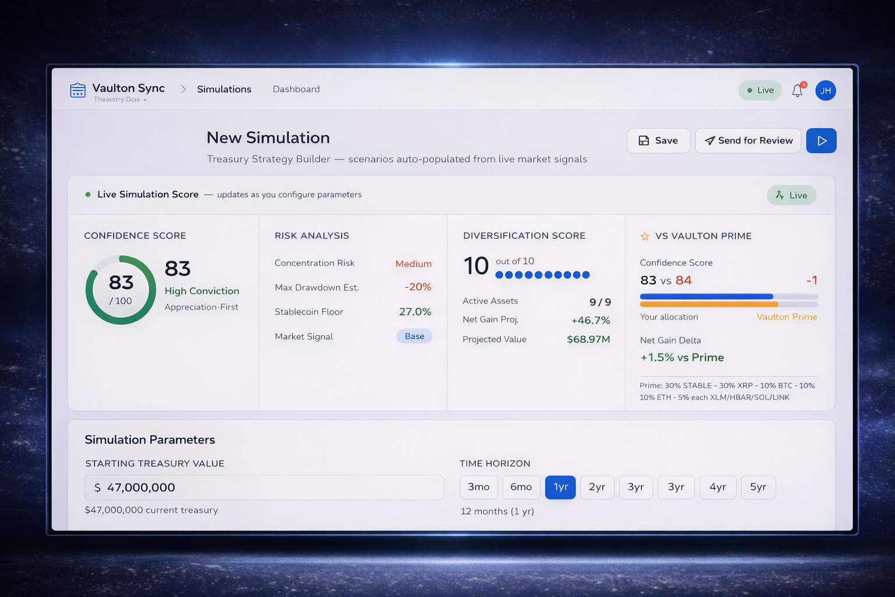Click the confidence score ring gauge
Viewport: 895px width, 597px height.
click(x=121, y=290)
